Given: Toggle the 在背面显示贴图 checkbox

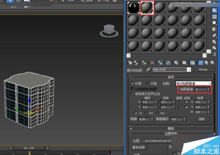Looking at the screenshot, I should click(132, 89).
